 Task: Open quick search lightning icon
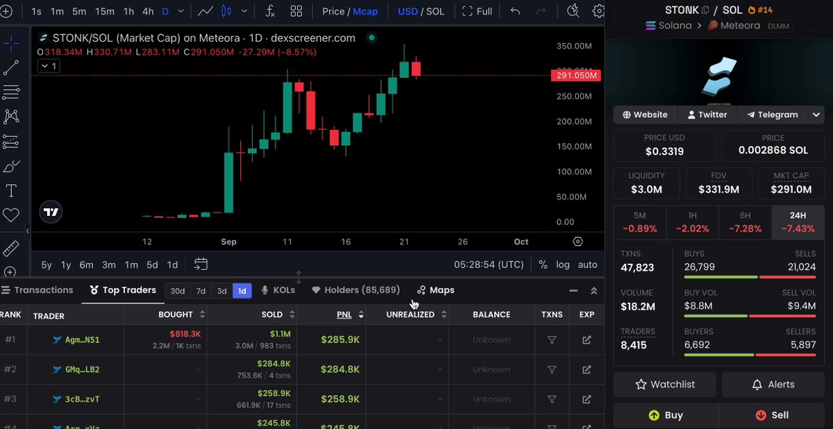(573, 11)
